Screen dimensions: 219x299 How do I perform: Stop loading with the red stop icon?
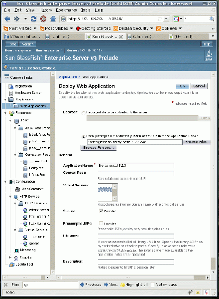[43, 18]
